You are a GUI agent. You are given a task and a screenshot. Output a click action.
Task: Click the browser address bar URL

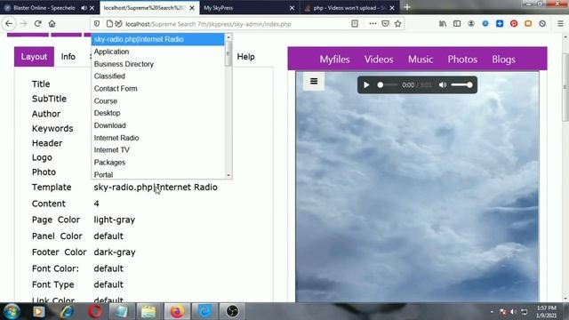(208, 24)
